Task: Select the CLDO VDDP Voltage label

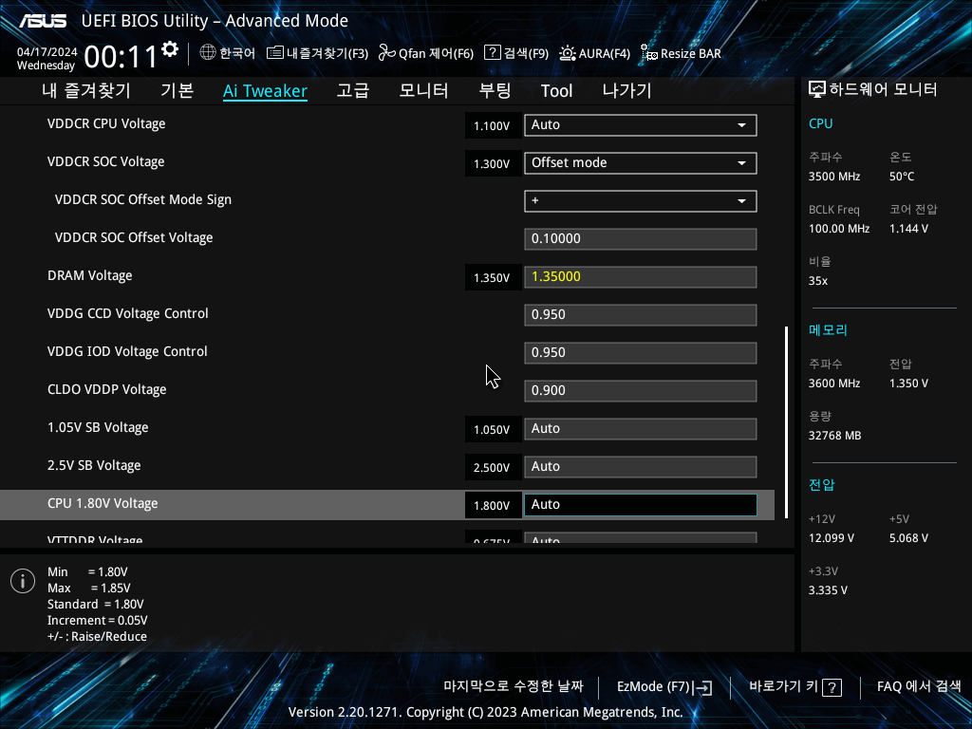Action: [106, 390]
